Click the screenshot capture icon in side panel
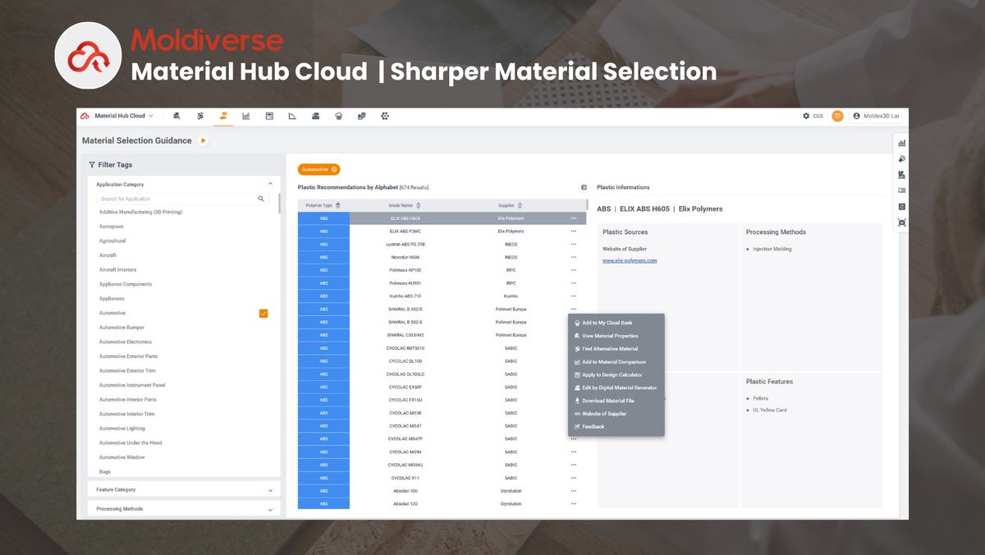The image size is (985, 555). point(902,222)
